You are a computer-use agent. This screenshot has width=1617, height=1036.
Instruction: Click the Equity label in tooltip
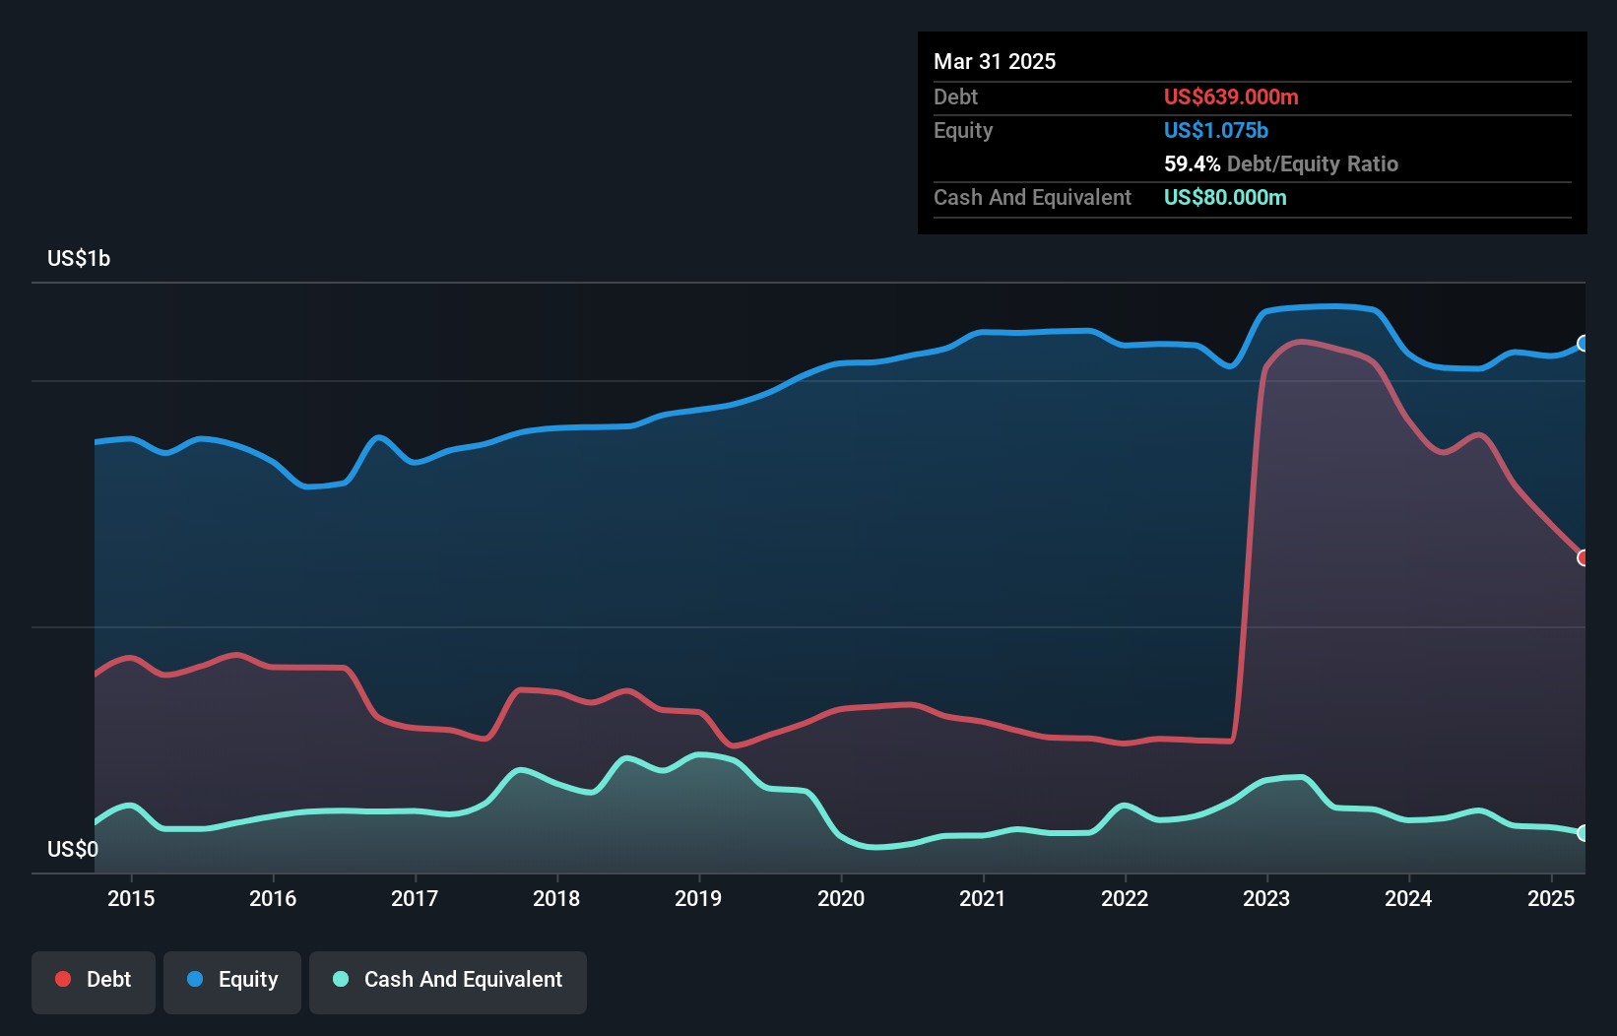point(963,130)
